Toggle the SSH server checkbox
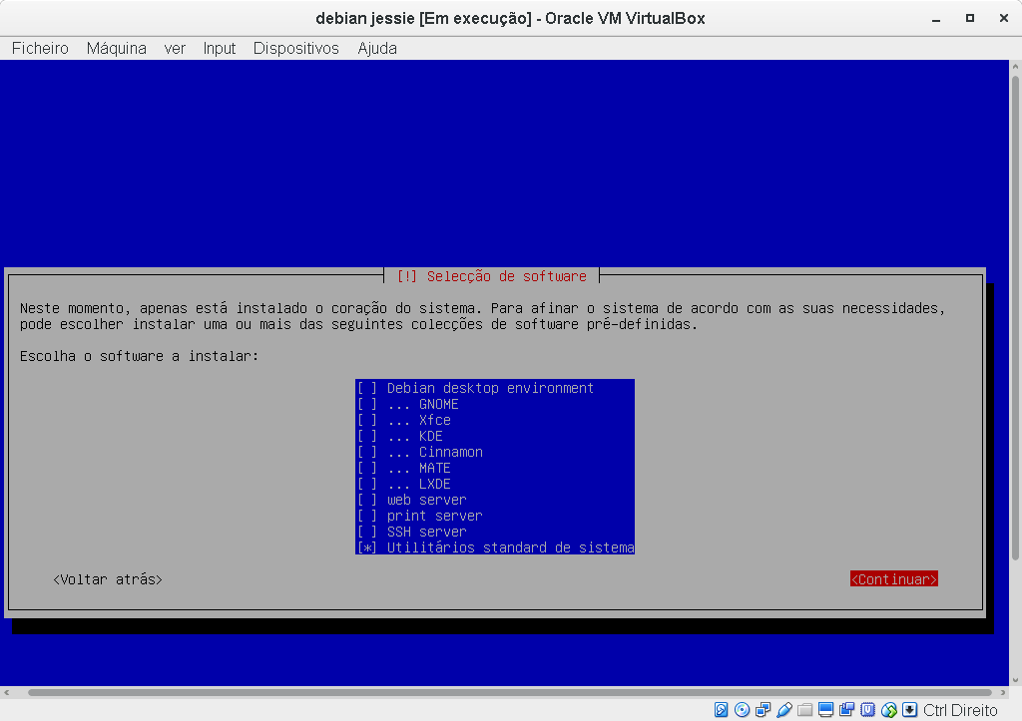The width and height of the screenshot is (1022, 721). coord(367,532)
